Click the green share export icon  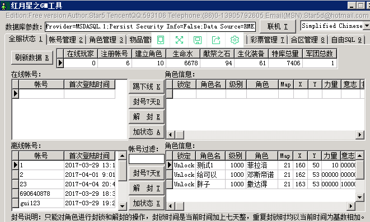pos(216,40)
